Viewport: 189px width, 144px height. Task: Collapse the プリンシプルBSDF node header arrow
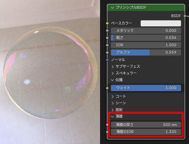(x=112, y=8)
